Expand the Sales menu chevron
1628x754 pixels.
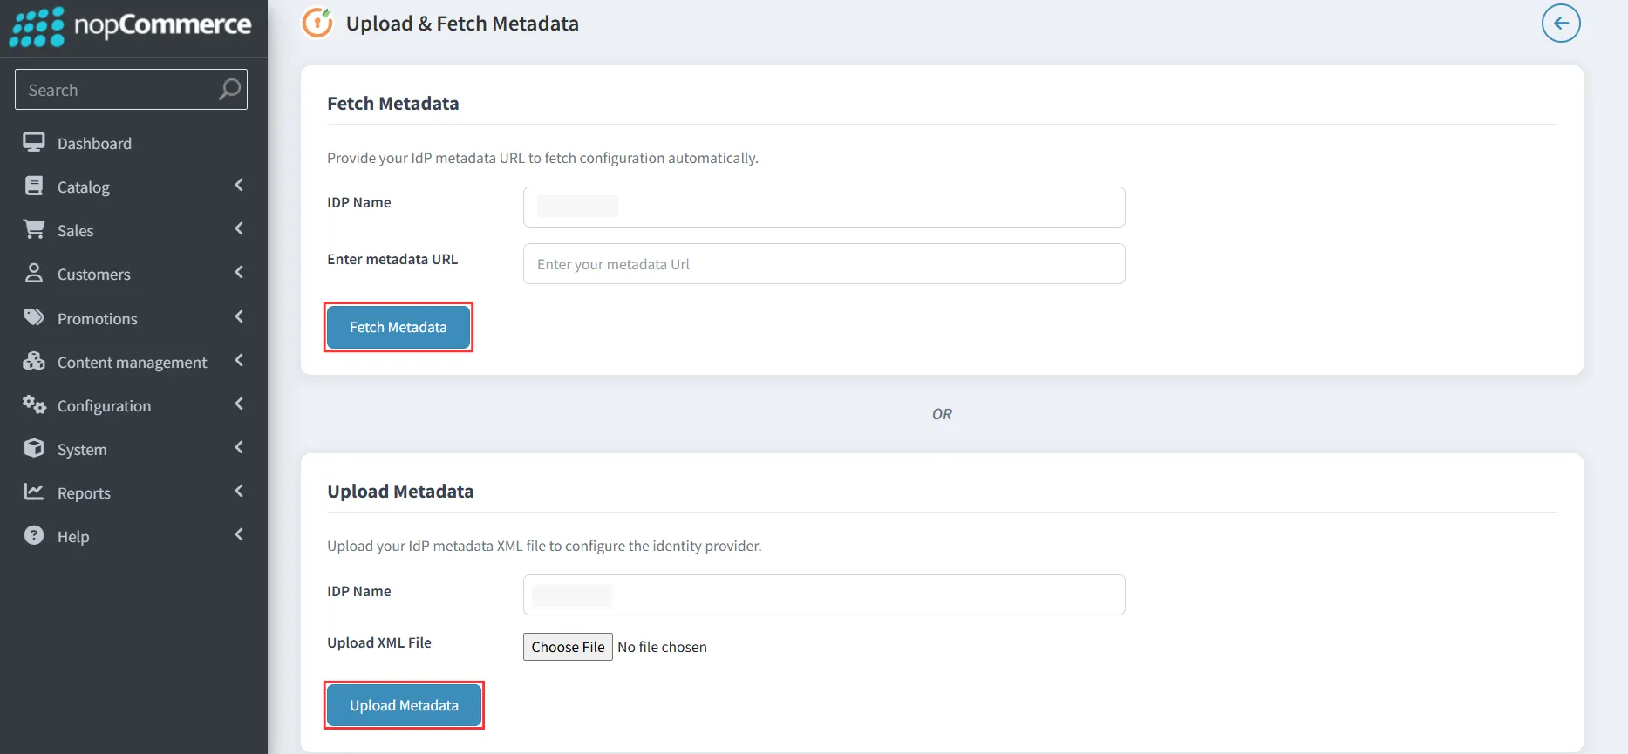239,228
